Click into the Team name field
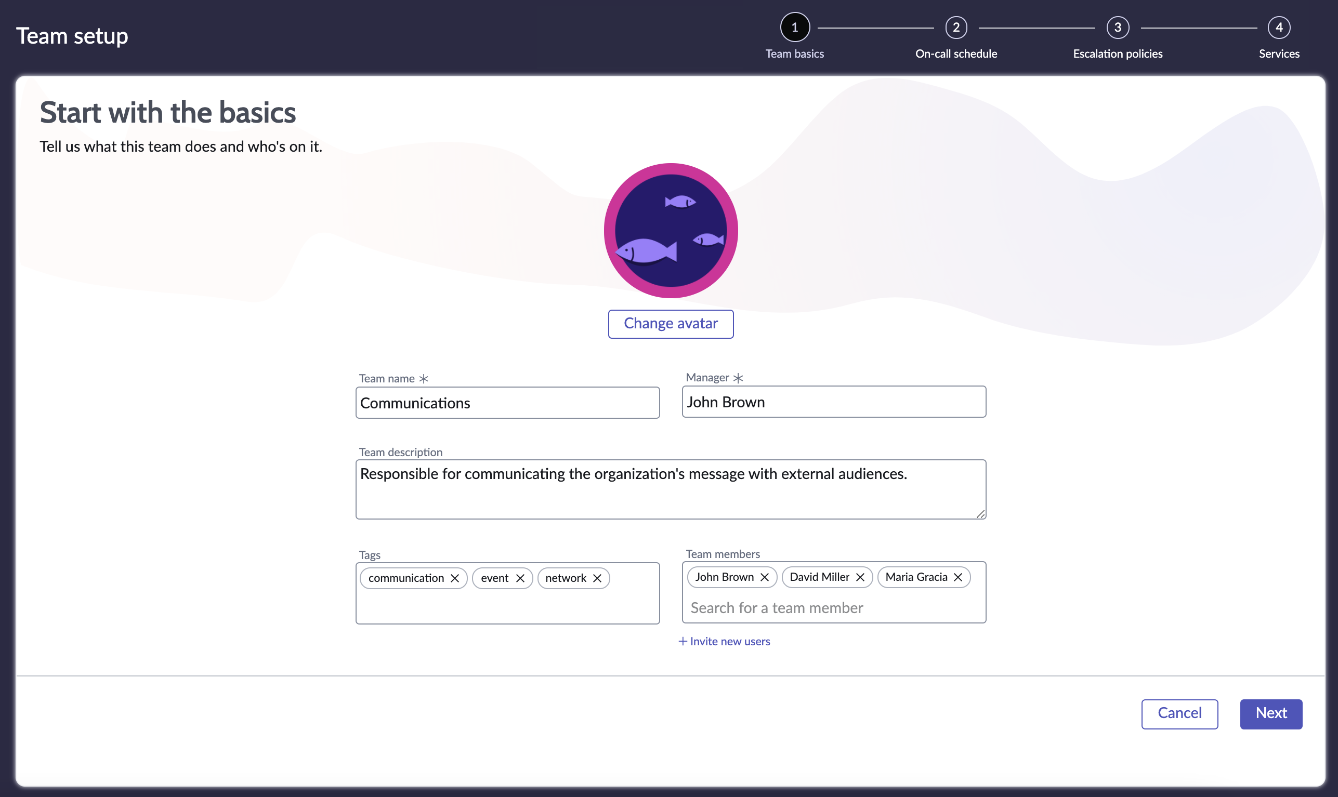1338x797 pixels. (x=507, y=403)
